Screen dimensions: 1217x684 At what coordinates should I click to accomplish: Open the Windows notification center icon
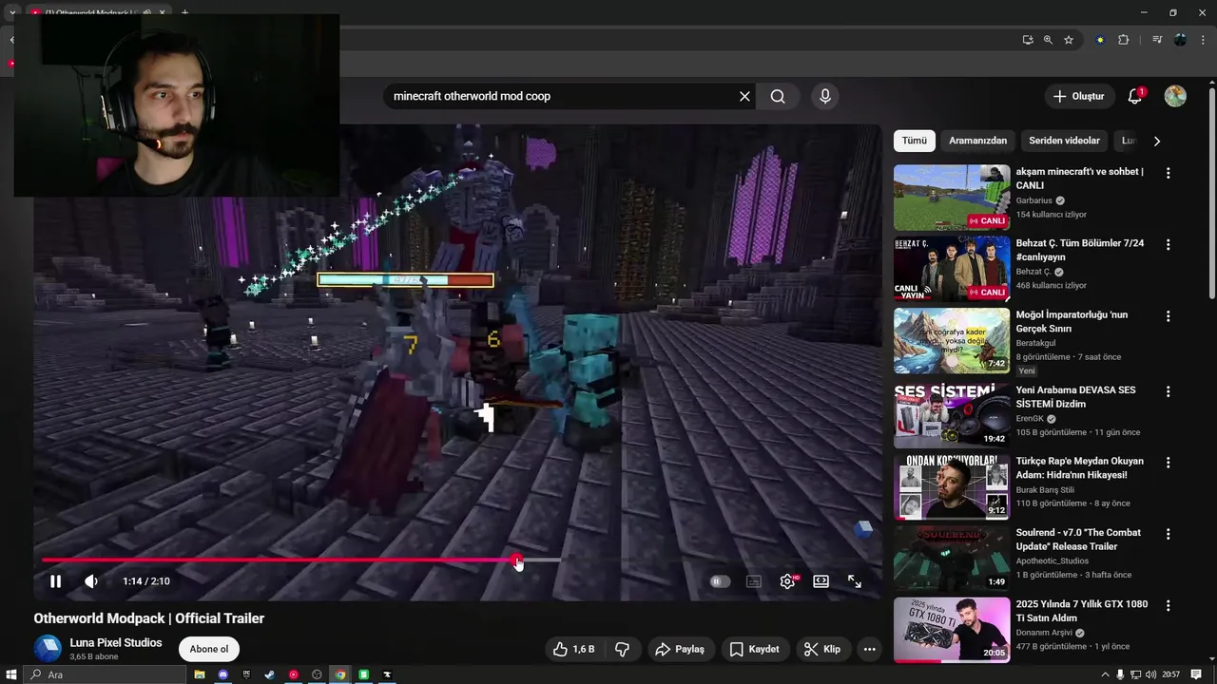point(1194,674)
